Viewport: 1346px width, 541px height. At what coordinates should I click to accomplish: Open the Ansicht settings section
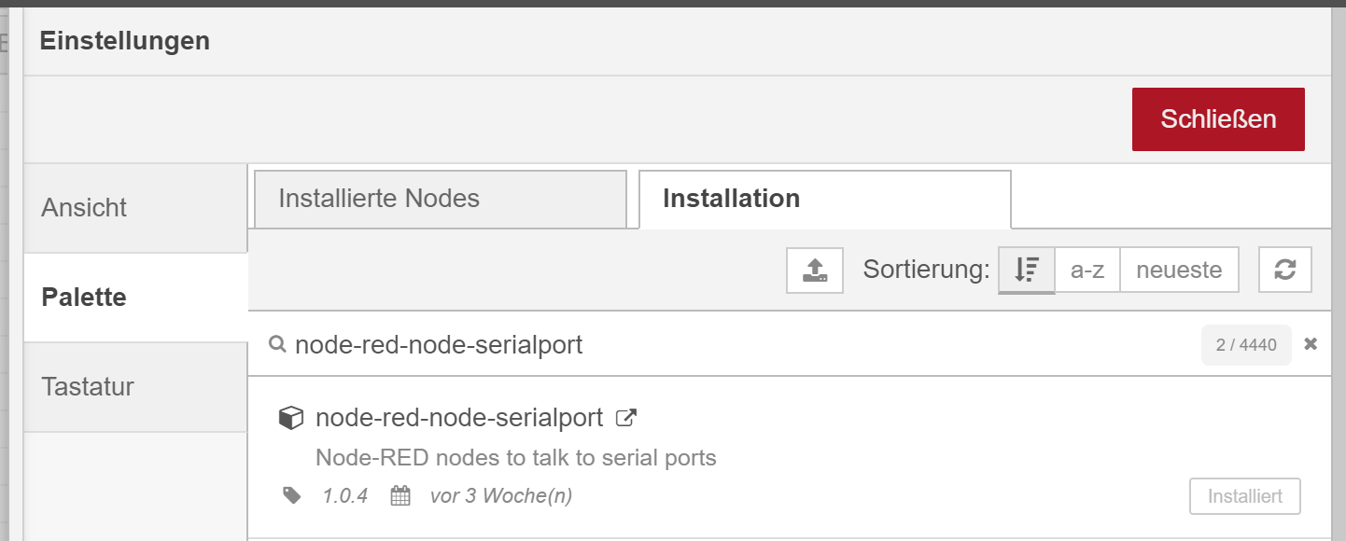click(135, 208)
